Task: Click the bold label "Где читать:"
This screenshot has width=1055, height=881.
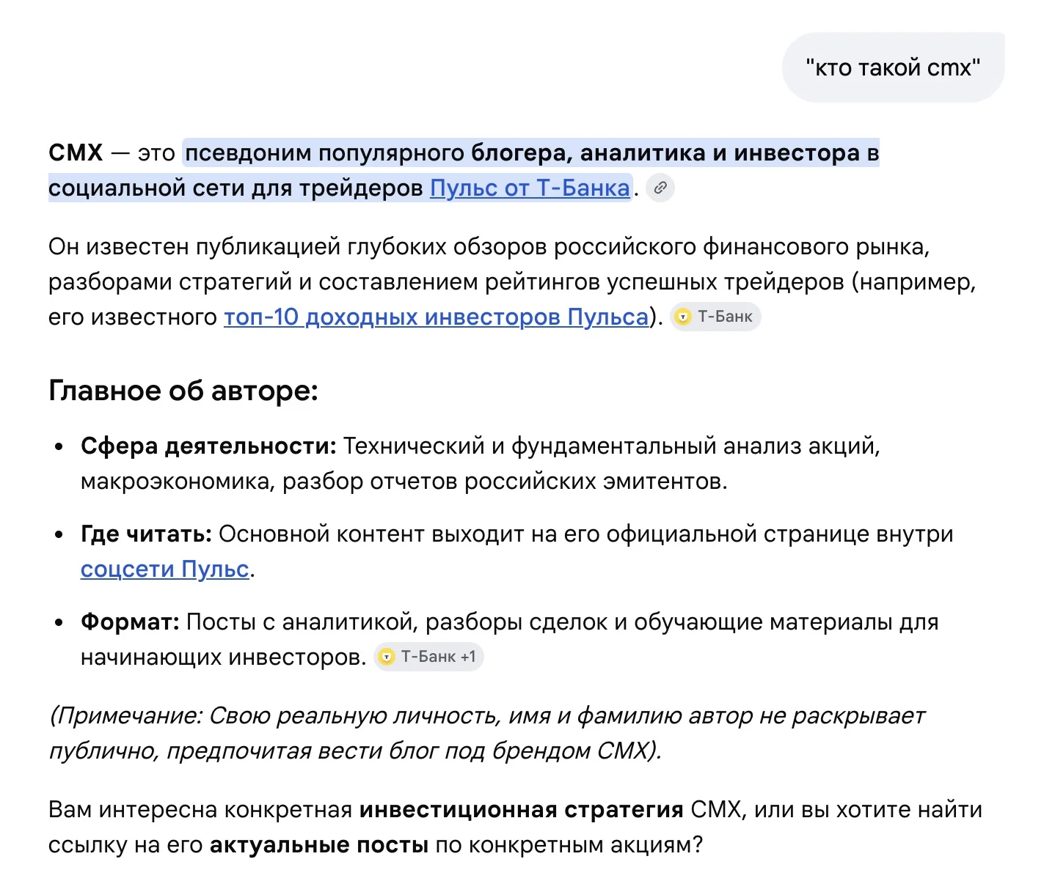Action: pos(146,534)
